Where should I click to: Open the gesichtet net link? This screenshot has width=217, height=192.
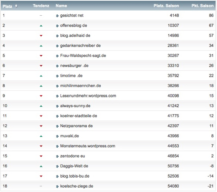(x=72, y=16)
